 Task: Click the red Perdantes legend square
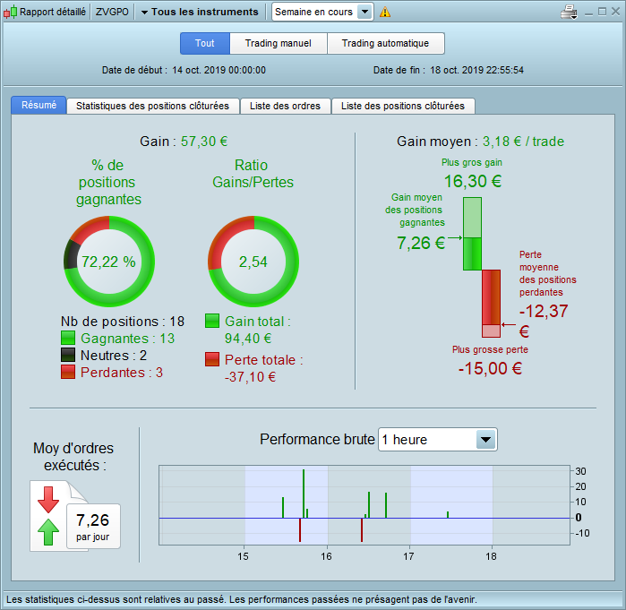[x=68, y=373]
